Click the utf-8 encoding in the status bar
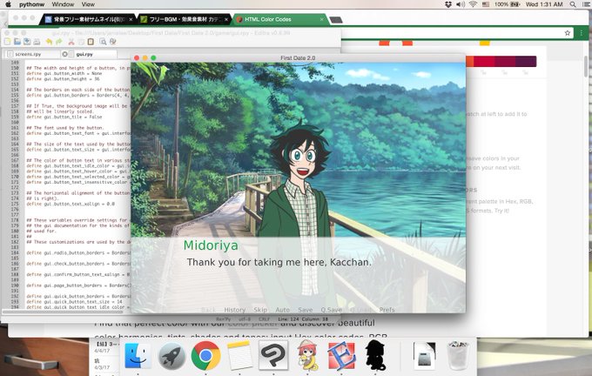 (245, 319)
